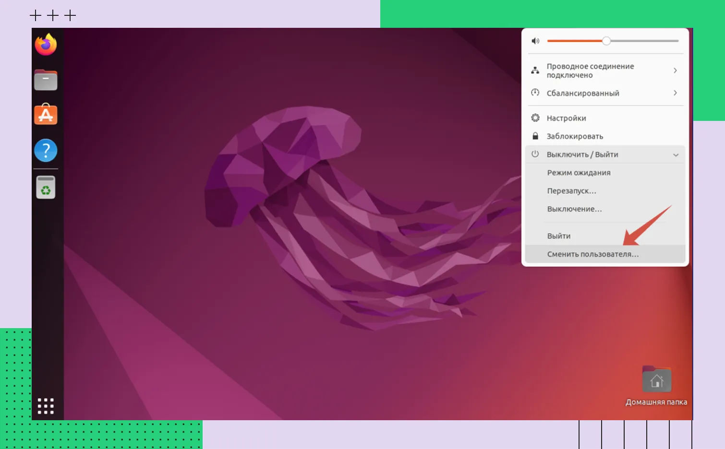Open the Trash icon in dock
The height and width of the screenshot is (449, 725).
tap(46, 188)
